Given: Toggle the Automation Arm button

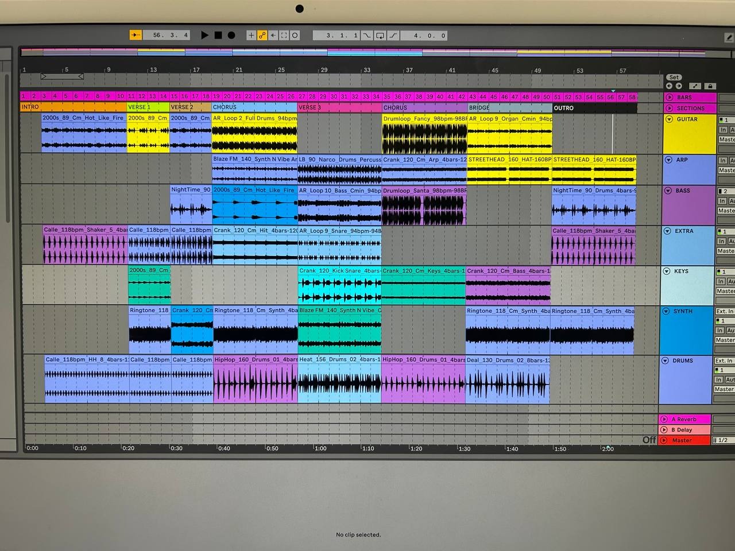Looking at the screenshot, I should tap(262, 36).
